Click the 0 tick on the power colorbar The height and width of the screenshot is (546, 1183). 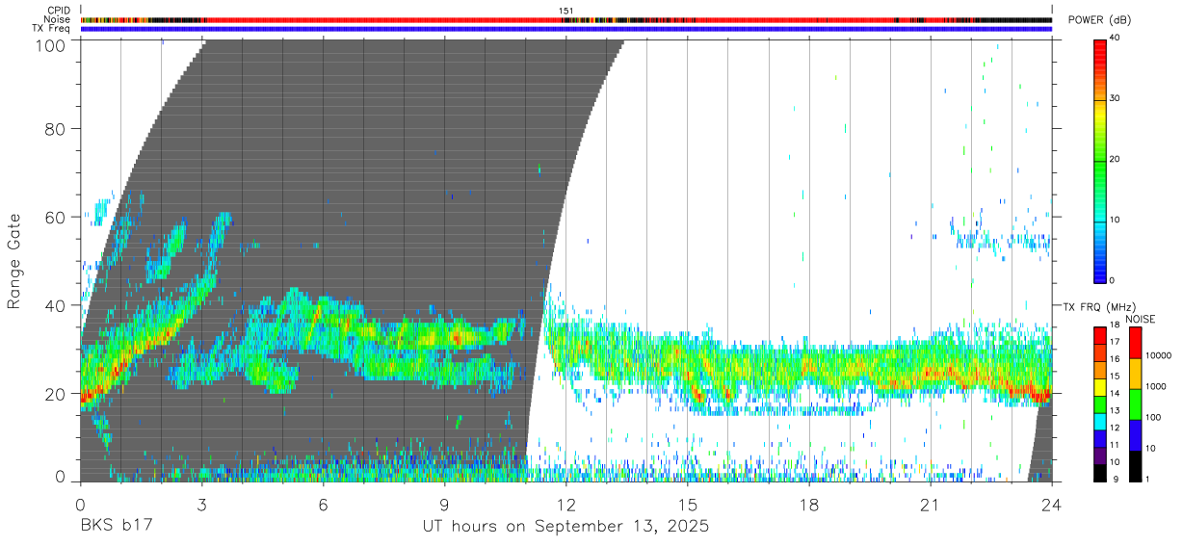point(1112,281)
